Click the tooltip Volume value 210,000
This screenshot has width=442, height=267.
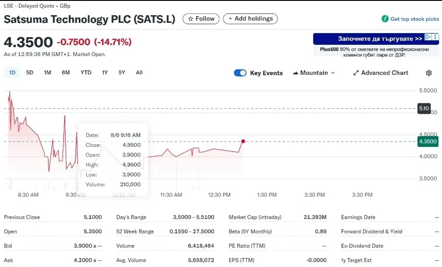pos(130,185)
